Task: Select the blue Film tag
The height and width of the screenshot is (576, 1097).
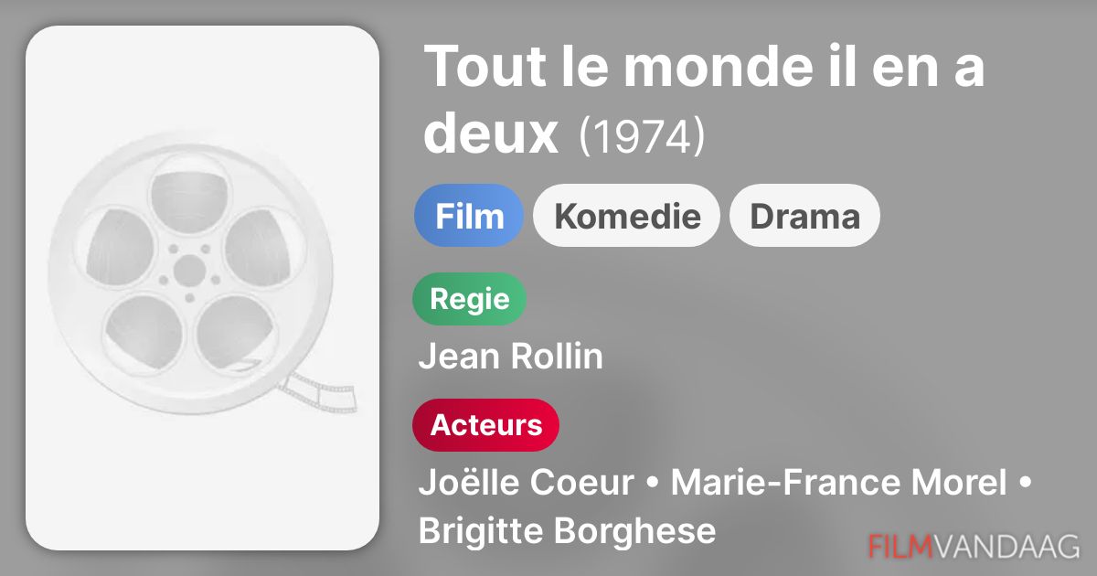Action: [x=469, y=217]
